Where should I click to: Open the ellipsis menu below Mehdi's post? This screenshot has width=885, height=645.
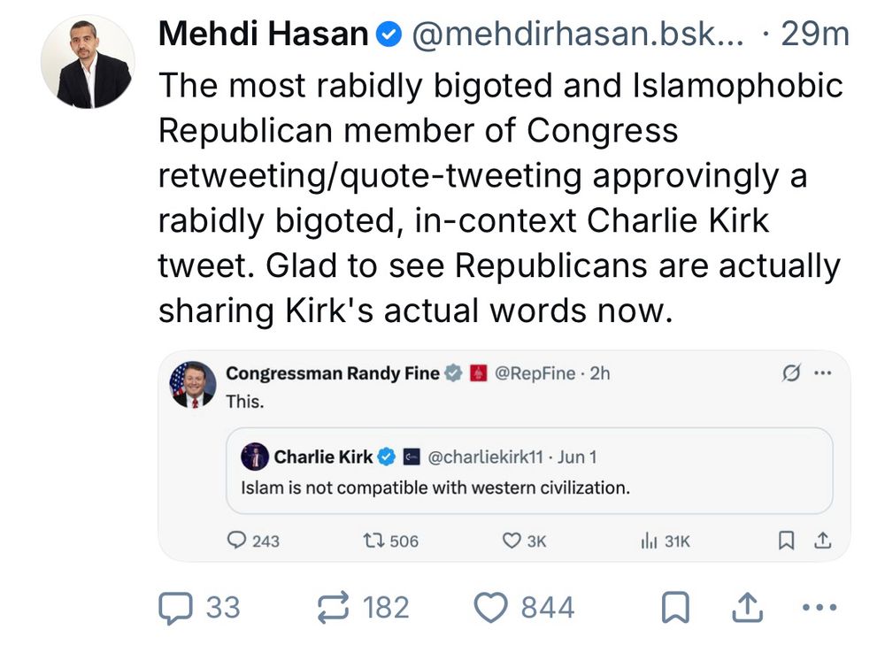819,607
